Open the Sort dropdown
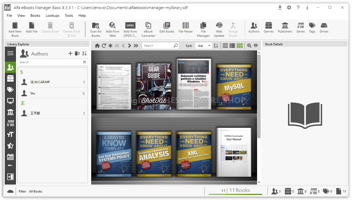 tap(204, 46)
